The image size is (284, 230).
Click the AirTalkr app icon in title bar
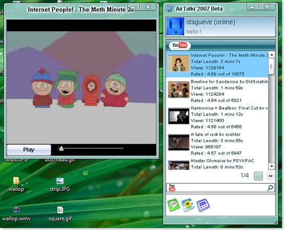(x=169, y=9)
